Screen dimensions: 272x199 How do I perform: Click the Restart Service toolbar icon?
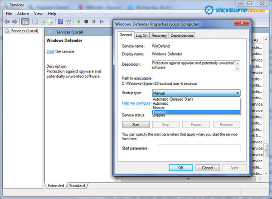(102, 22)
